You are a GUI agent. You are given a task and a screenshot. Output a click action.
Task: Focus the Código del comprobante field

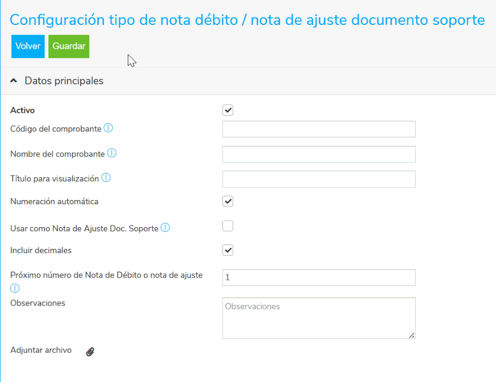(x=319, y=129)
